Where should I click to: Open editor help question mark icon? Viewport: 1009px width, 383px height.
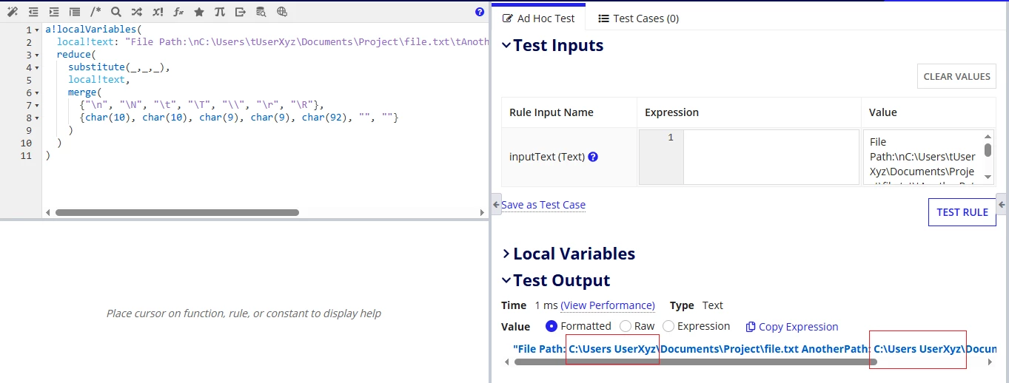480,12
